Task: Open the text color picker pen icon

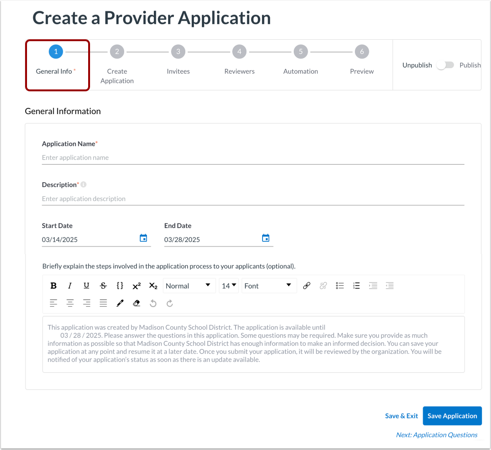Action: pyautogui.click(x=120, y=303)
